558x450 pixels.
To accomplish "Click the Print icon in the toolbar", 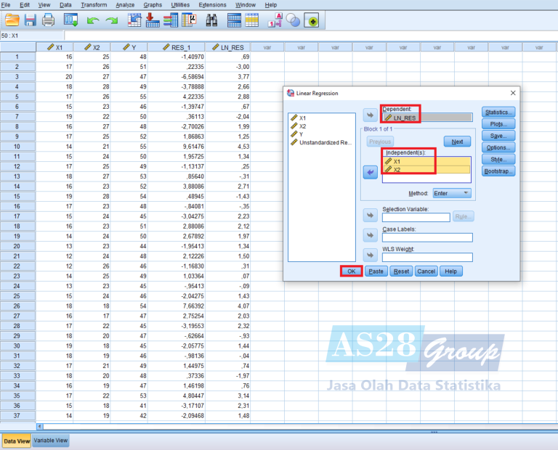I will click(48, 20).
